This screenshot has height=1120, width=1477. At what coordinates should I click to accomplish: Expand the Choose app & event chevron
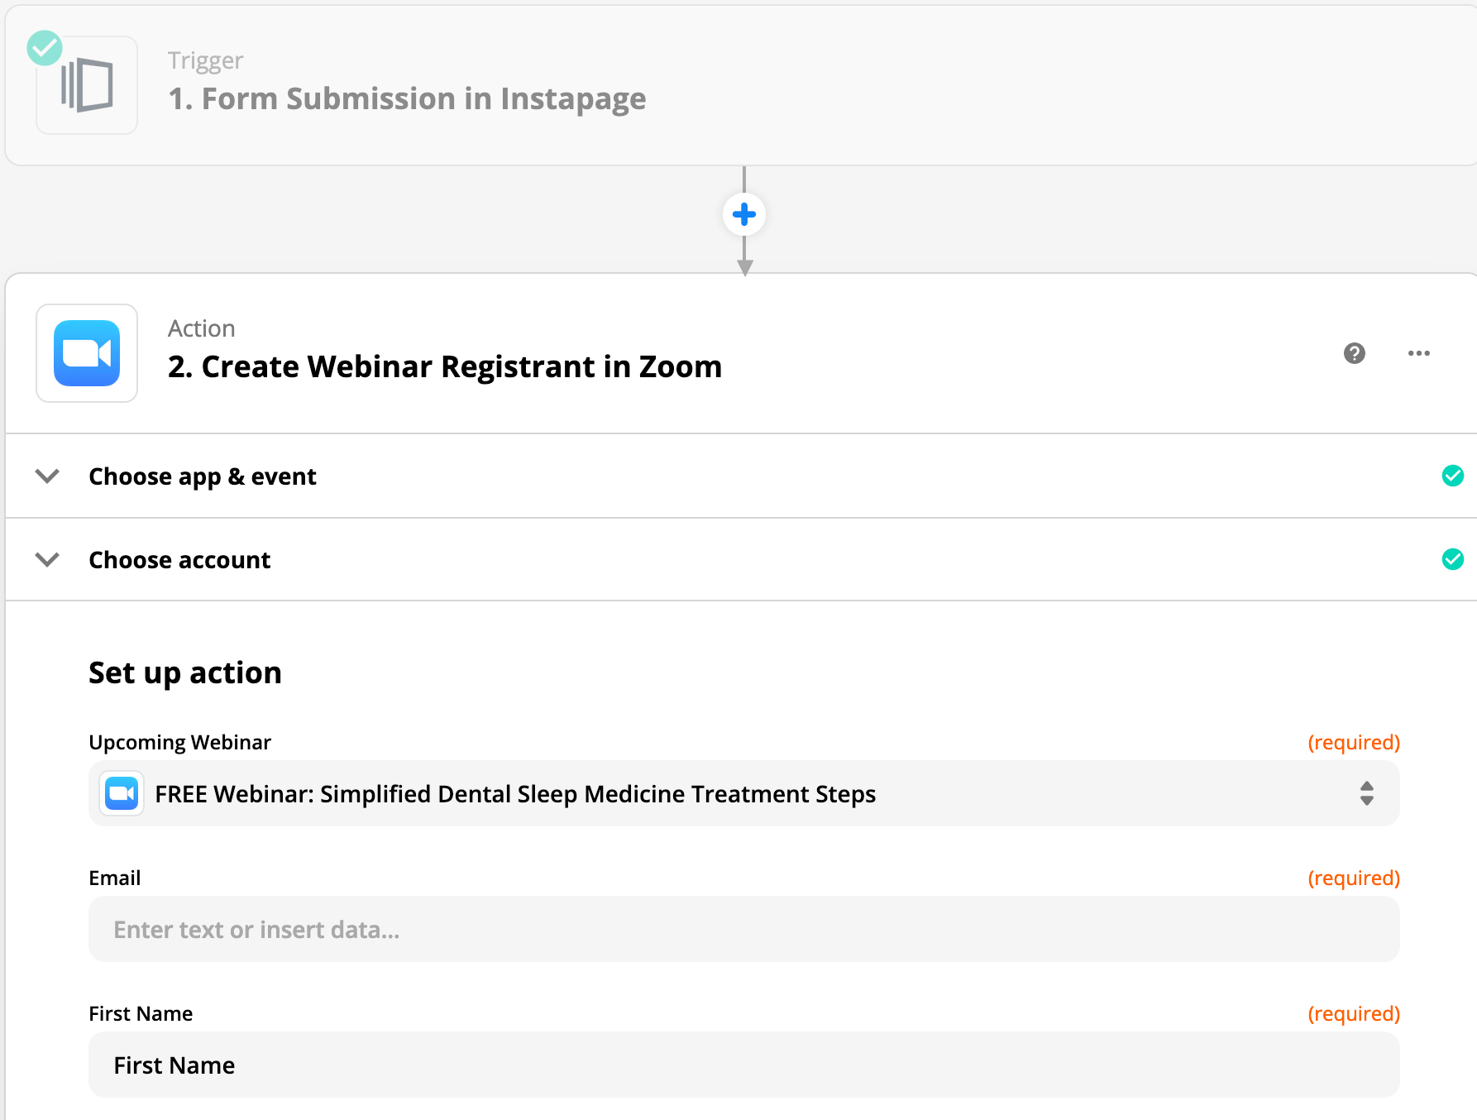tap(48, 476)
